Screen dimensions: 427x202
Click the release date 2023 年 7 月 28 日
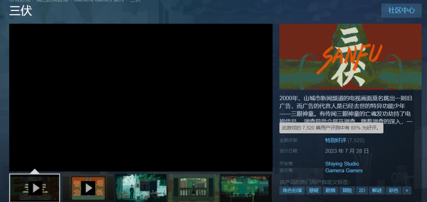click(347, 151)
